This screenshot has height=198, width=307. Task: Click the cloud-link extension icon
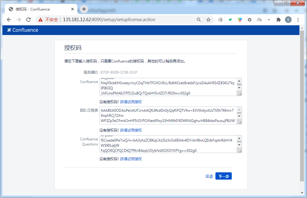(259, 20)
